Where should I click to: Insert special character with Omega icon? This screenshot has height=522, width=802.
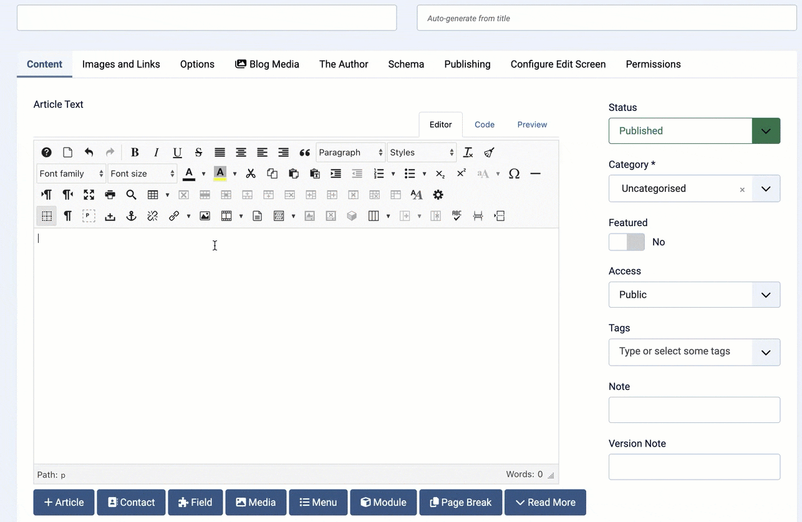514,174
